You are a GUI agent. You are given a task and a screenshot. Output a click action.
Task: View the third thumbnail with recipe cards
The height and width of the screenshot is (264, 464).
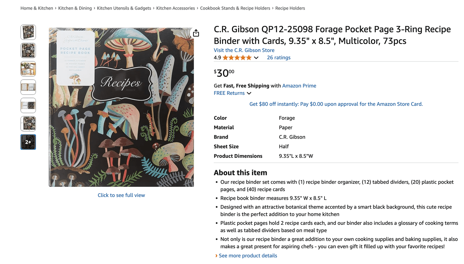(28, 69)
